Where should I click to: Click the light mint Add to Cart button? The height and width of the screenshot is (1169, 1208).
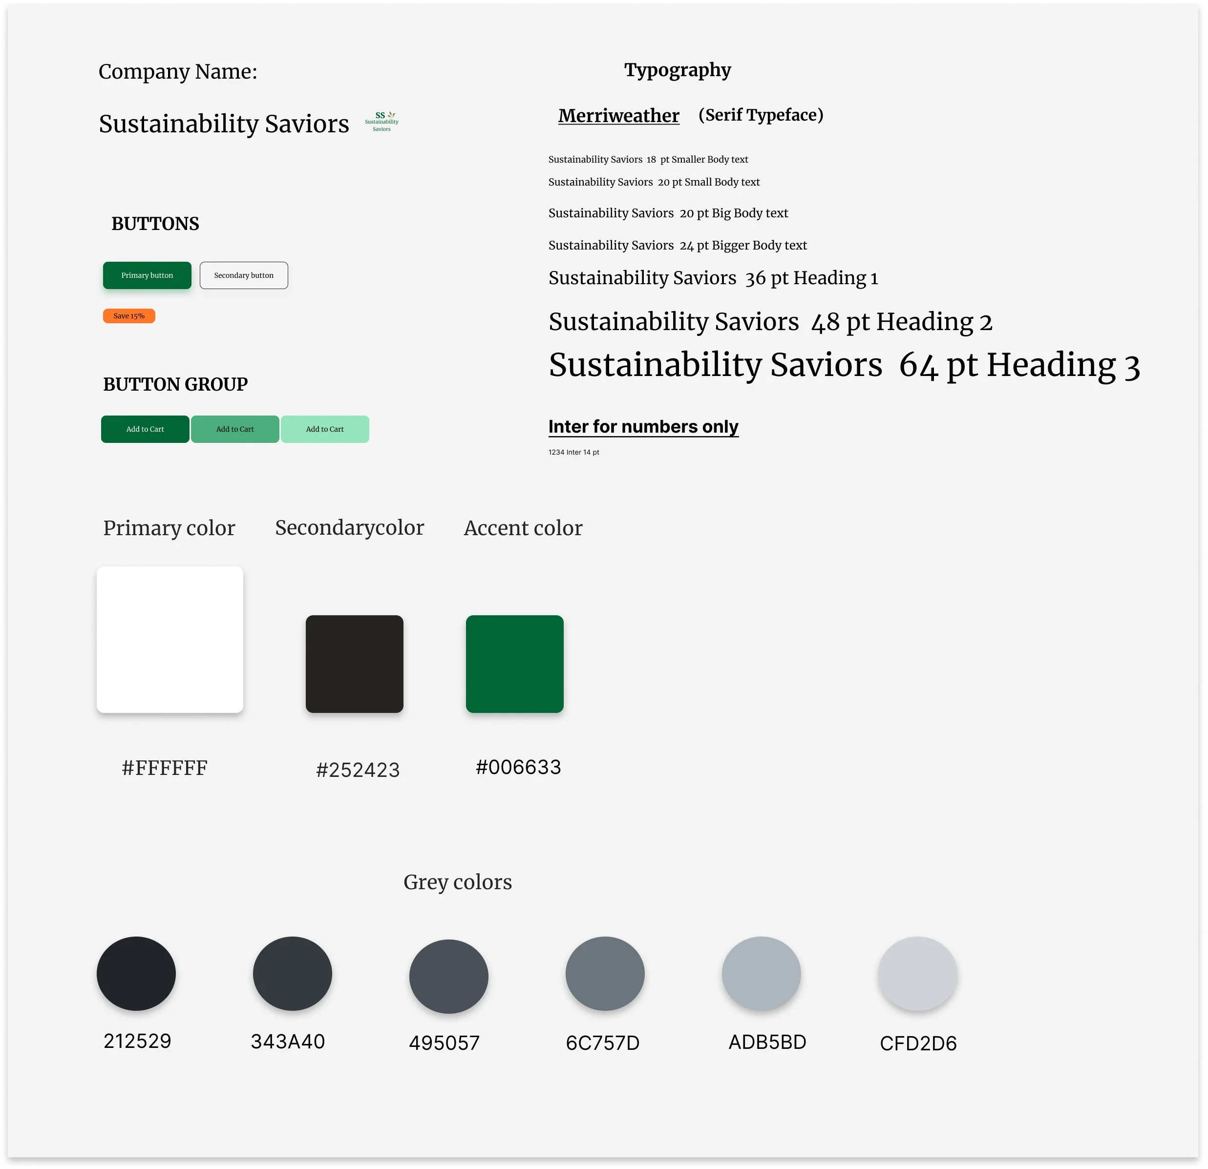click(x=325, y=430)
